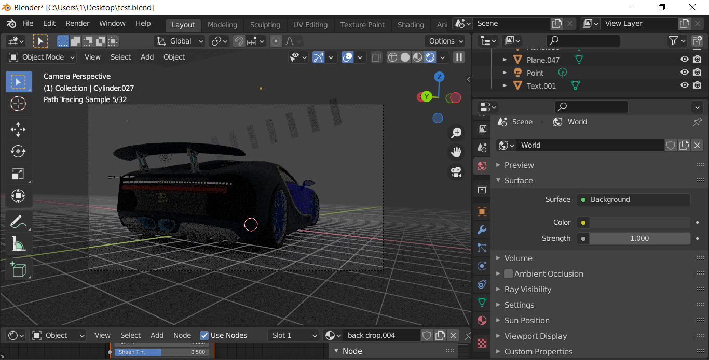Open the Render menu
709x360 pixels.
coord(77,23)
